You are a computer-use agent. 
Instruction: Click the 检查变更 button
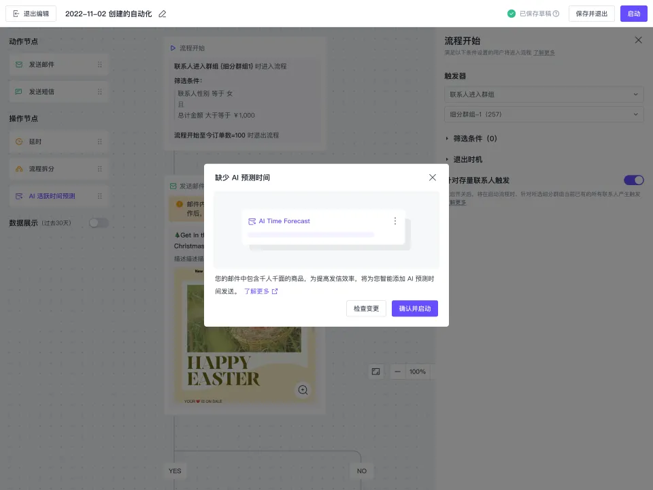click(367, 308)
